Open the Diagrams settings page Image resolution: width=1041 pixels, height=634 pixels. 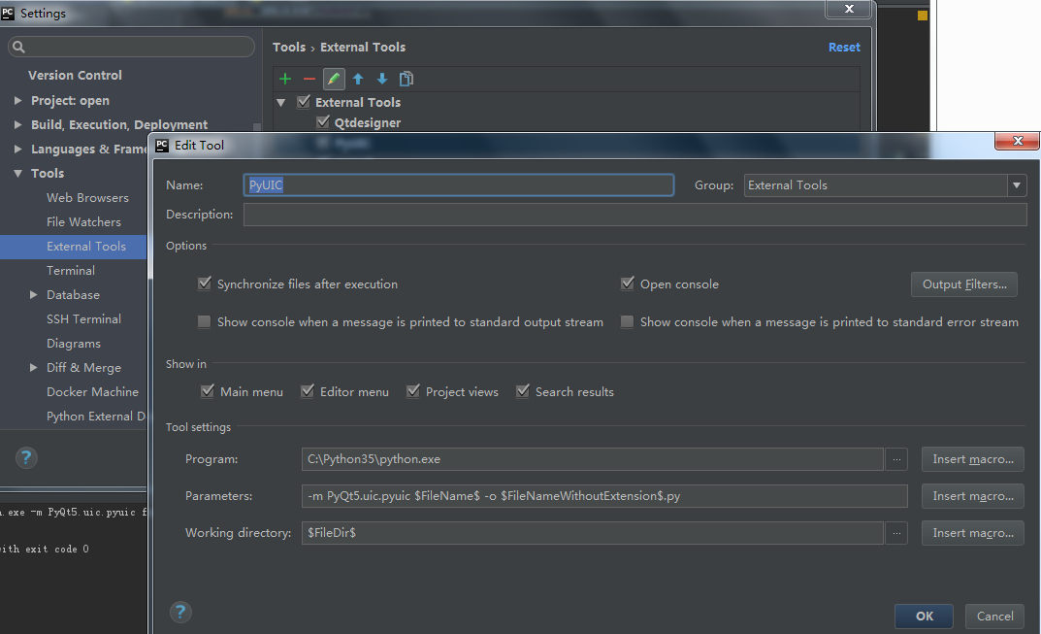[x=74, y=344]
